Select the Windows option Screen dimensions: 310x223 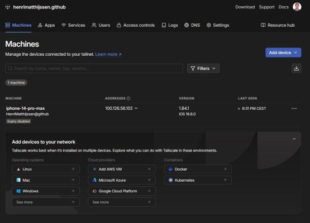click(x=46, y=191)
